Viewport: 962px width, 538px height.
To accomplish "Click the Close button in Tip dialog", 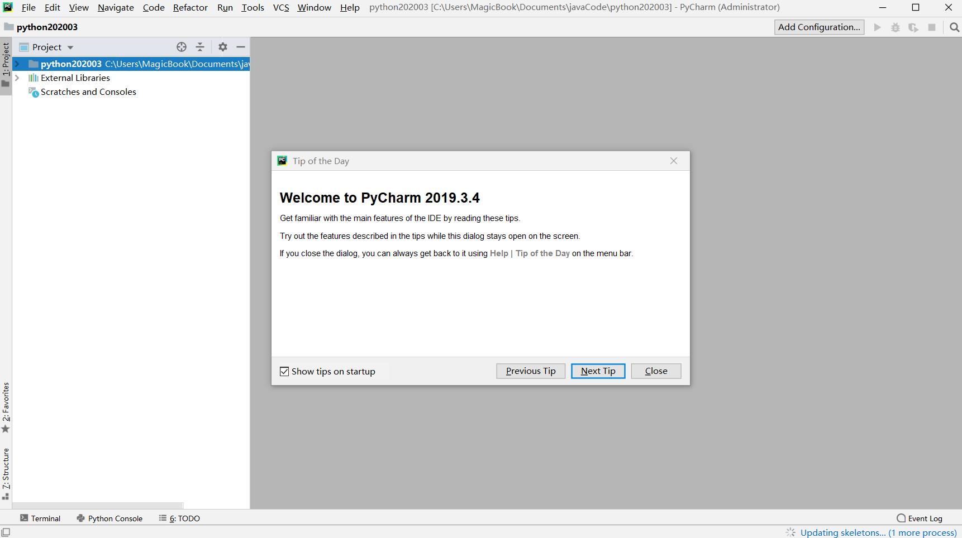I will pos(656,371).
